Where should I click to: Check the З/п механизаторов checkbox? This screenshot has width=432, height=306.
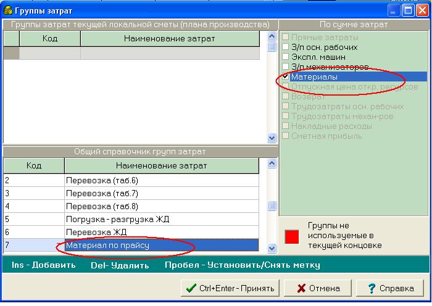(286, 67)
